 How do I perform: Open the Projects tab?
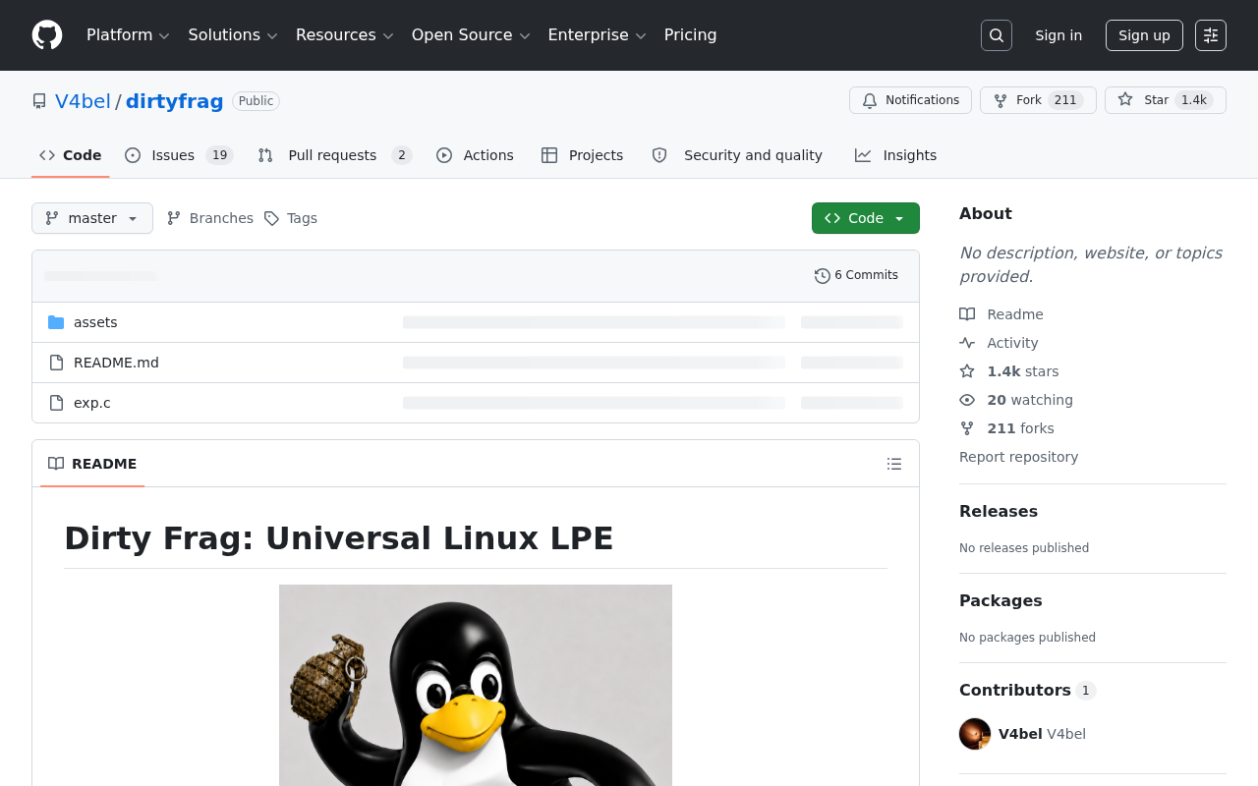[583, 155]
